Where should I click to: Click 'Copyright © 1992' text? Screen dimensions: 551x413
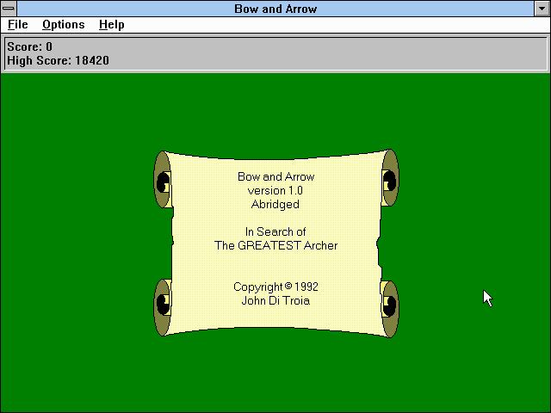[275, 287]
